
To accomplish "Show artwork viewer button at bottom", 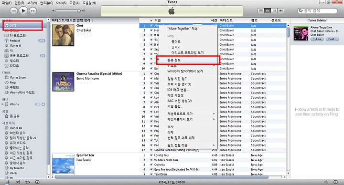I will click(x=37, y=182).
